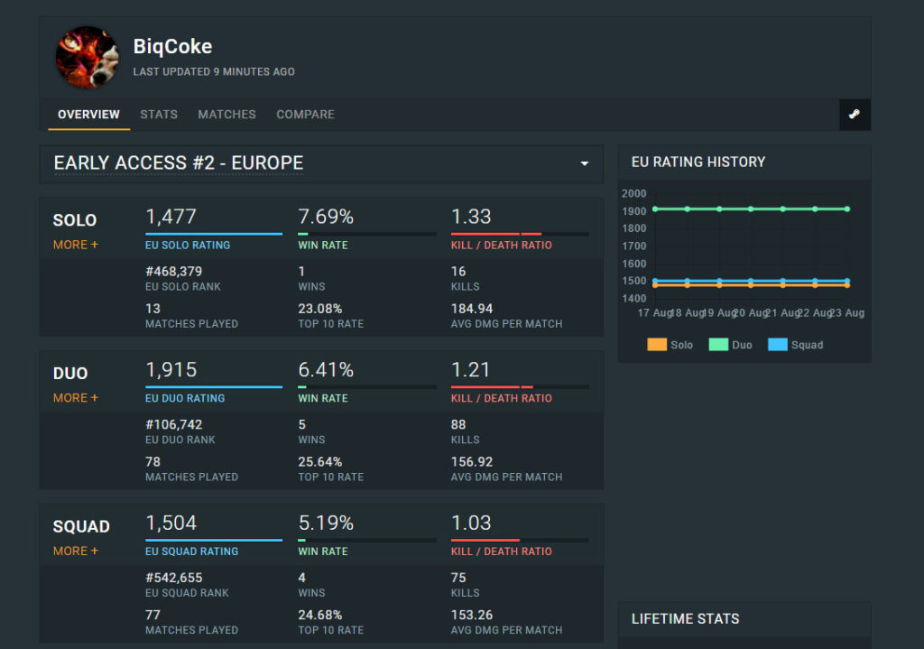
Task: Click the 23 Aug Duo data point
Action: coord(847,209)
